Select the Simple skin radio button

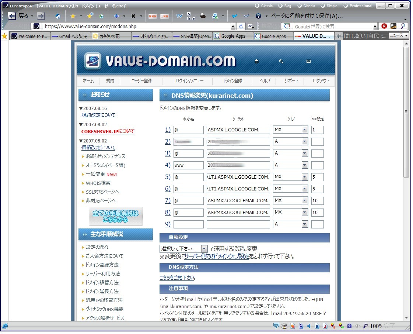(323, 6)
